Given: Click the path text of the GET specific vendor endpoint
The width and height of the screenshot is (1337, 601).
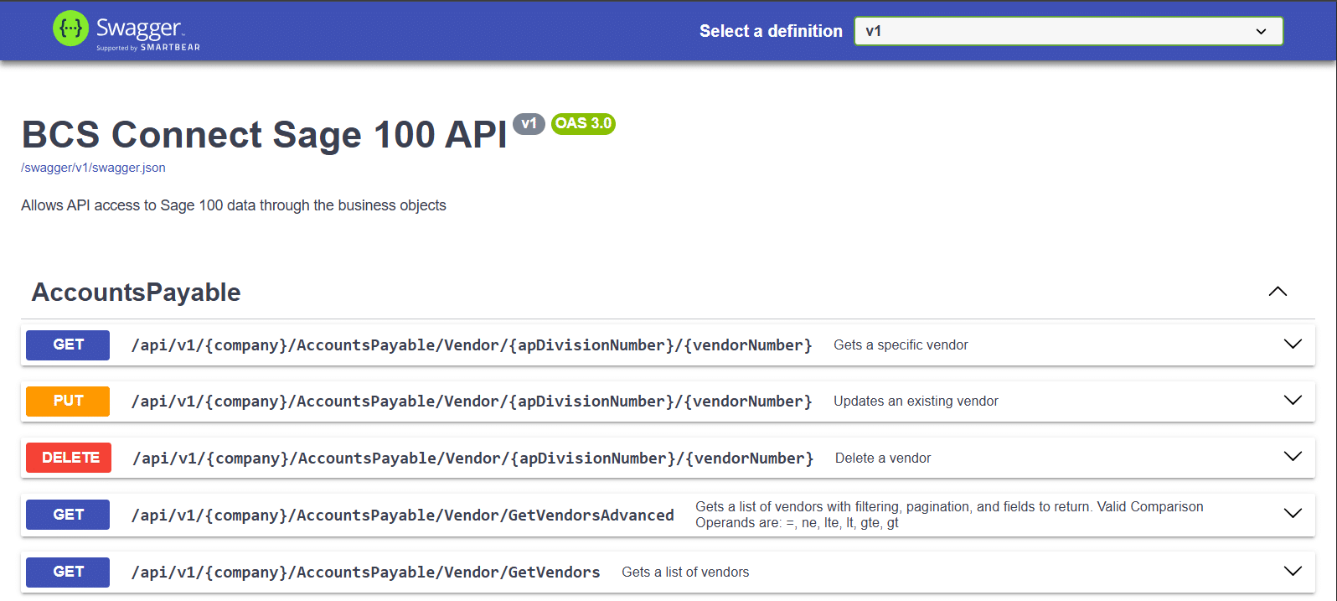Looking at the screenshot, I should click(x=472, y=345).
